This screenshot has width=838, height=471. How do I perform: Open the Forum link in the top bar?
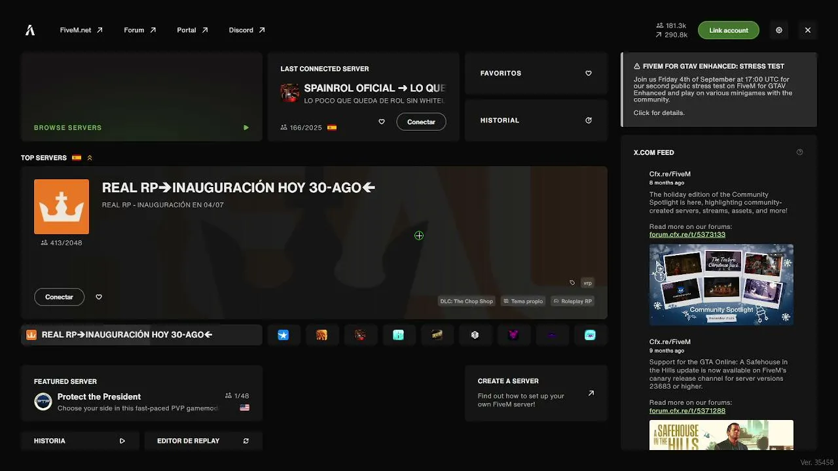click(140, 30)
